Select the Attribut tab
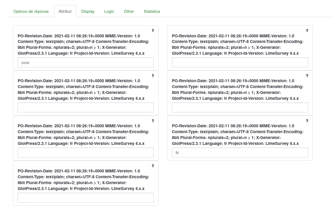Viewport: 333px width, 210px height. [65, 11]
